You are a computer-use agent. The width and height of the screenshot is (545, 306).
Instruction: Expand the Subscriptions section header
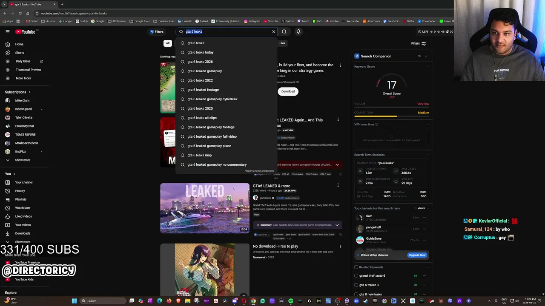point(17,92)
